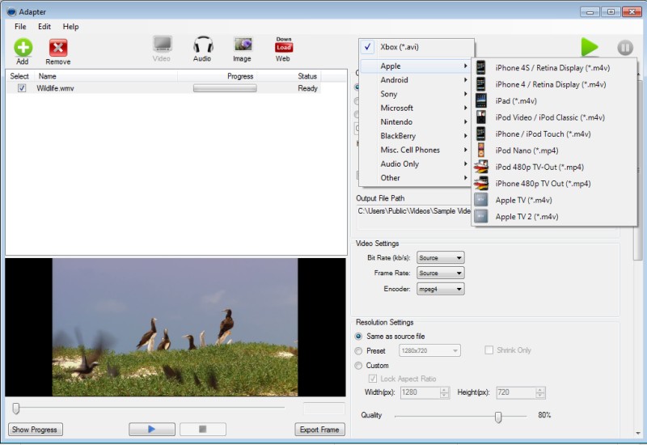Click the green Add file icon
The width and height of the screenshot is (647, 445).
[x=23, y=48]
